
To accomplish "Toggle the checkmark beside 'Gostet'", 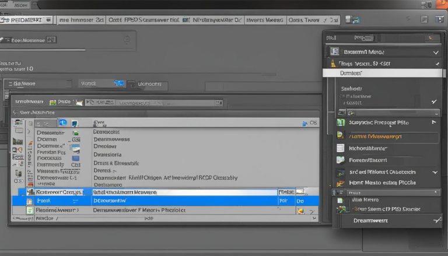I will click(434, 101).
